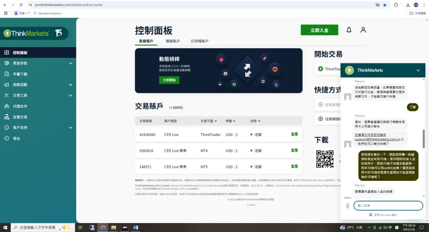Go back in the browser
Screen dimensions: 429x232
pos(5,5)
